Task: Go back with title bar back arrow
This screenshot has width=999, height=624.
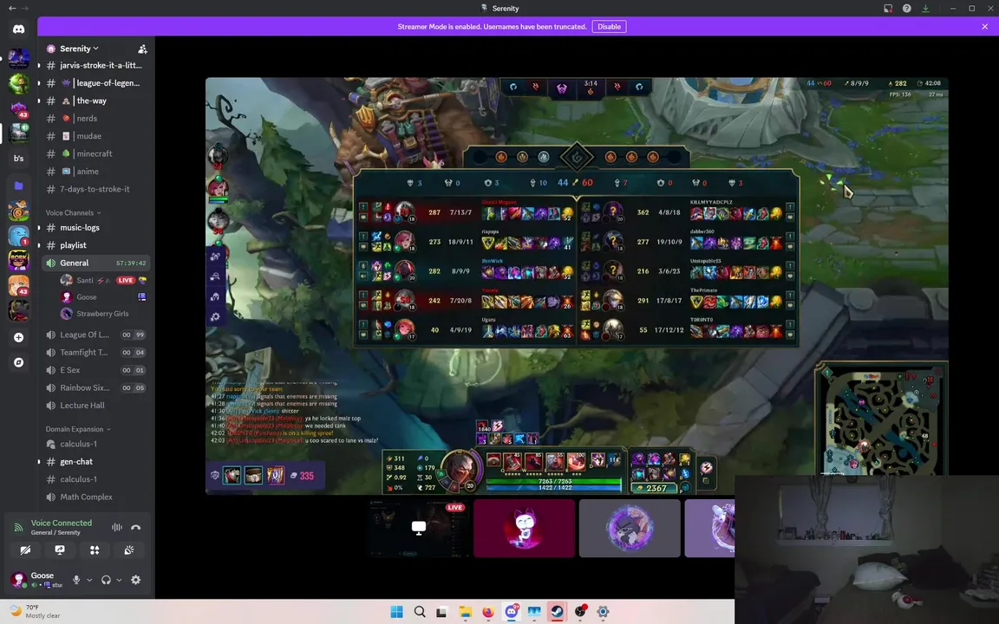Action: [x=12, y=9]
